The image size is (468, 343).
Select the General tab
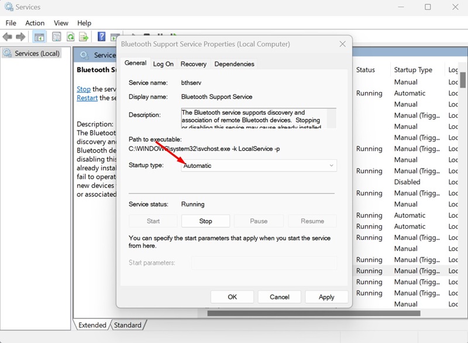click(135, 63)
